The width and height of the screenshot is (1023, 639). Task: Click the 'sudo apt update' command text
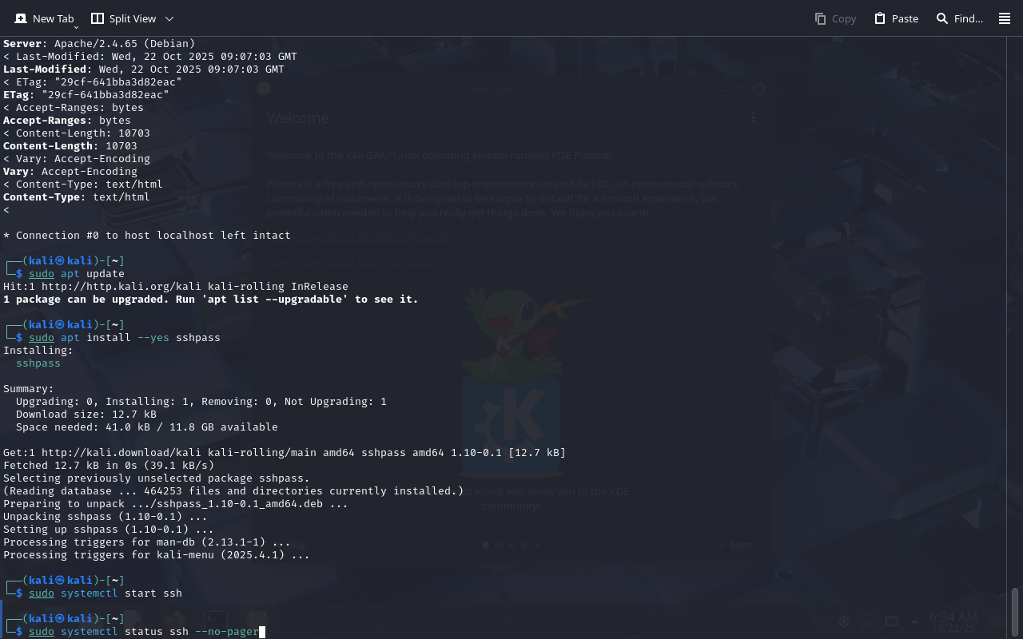[77, 274]
